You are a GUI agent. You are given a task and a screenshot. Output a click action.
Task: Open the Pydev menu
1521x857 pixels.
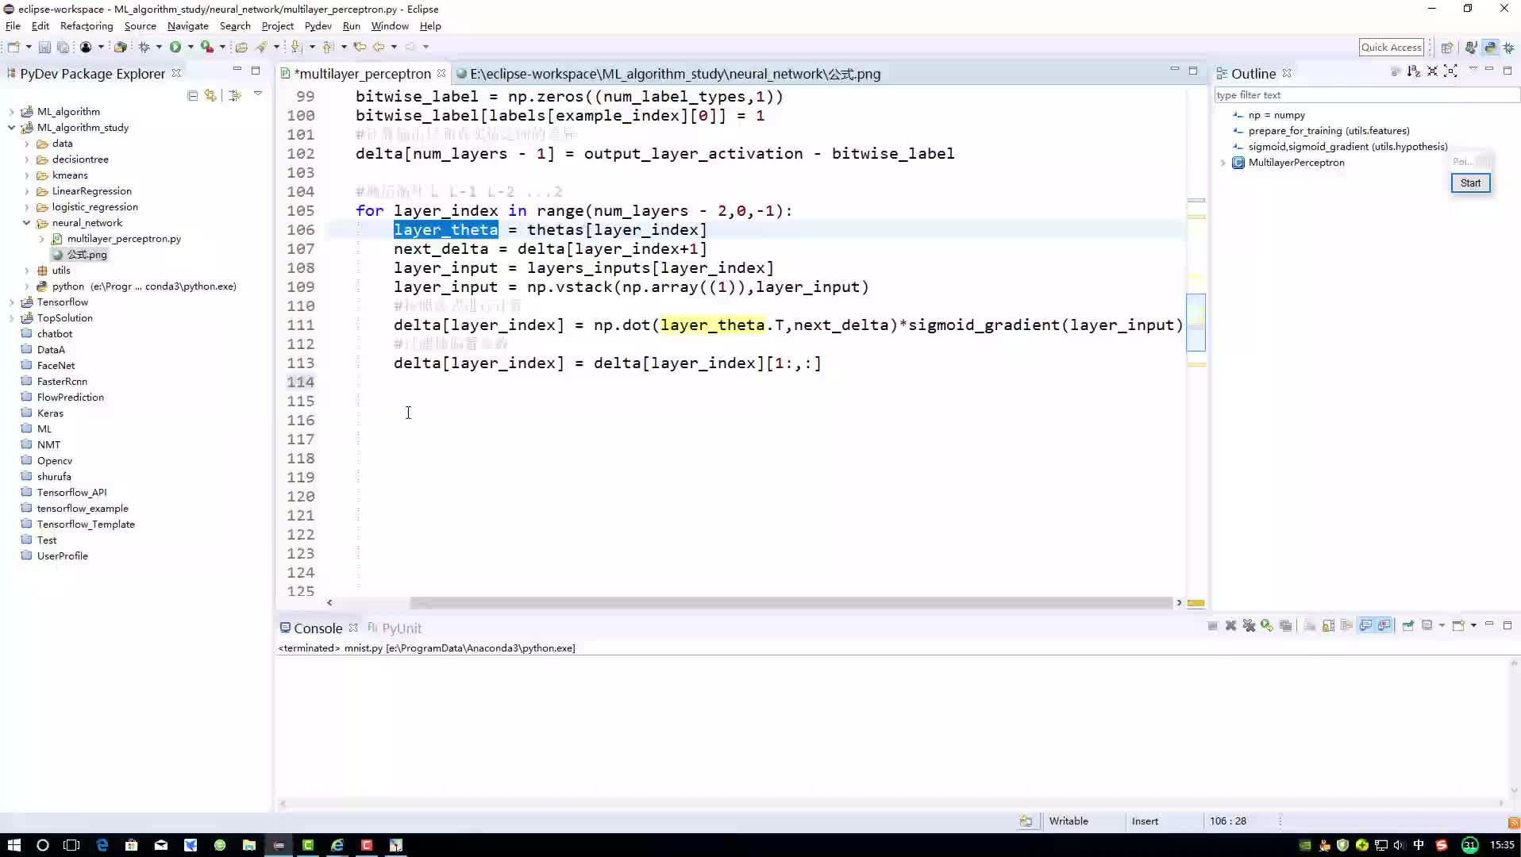click(x=318, y=26)
